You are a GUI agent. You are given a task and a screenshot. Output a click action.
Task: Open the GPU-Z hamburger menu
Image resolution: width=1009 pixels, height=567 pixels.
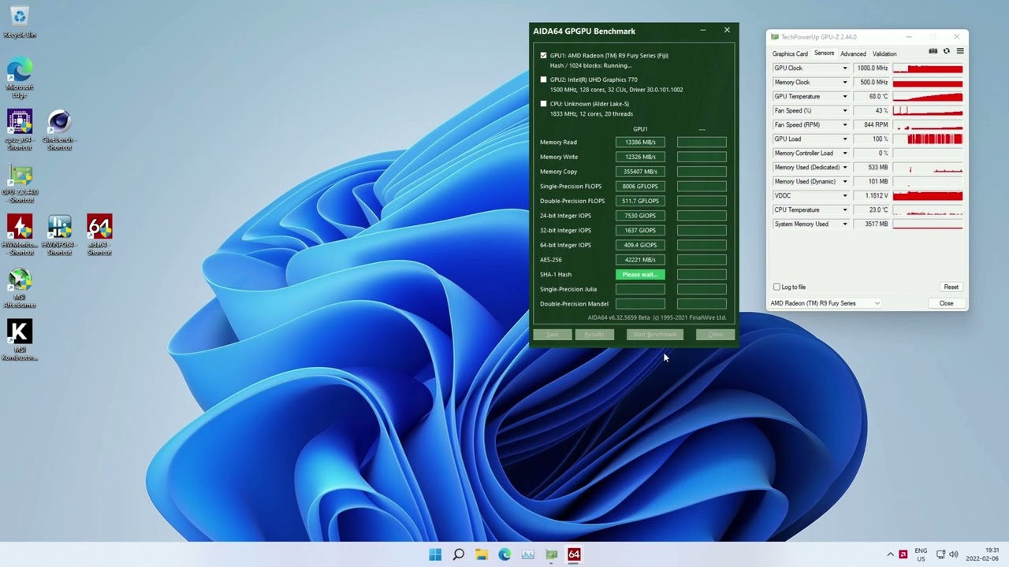(x=959, y=51)
